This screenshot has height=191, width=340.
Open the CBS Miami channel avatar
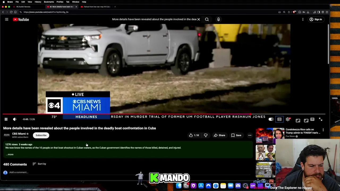click(x=7, y=135)
